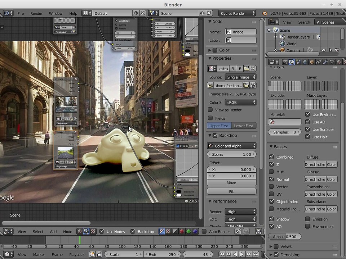The width and height of the screenshot is (346, 259).
Task: Open the Render menu
Action: [36, 13]
